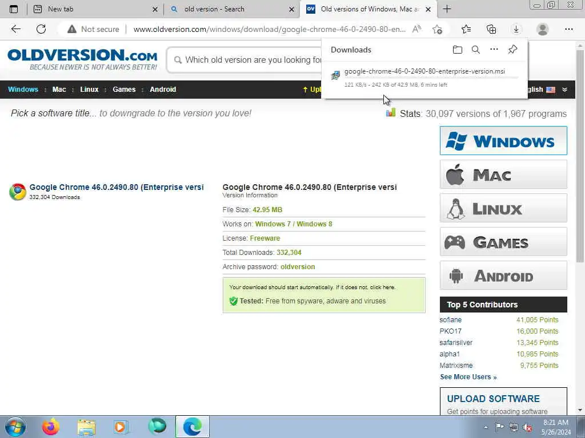
Task: Click the msi file icon in Downloads
Action: coord(335,75)
